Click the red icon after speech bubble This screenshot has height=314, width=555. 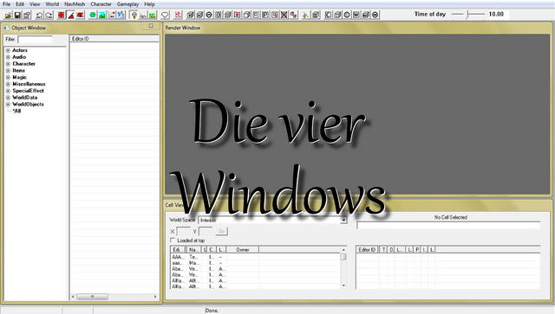[178, 15]
